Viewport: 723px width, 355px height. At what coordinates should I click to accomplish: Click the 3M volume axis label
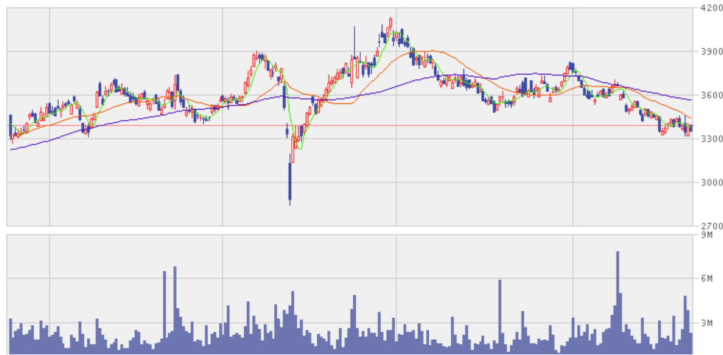(x=707, y=322)
